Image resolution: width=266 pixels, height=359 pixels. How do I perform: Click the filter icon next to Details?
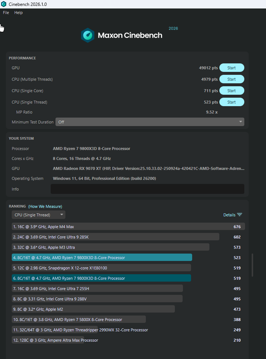(239, 215)
